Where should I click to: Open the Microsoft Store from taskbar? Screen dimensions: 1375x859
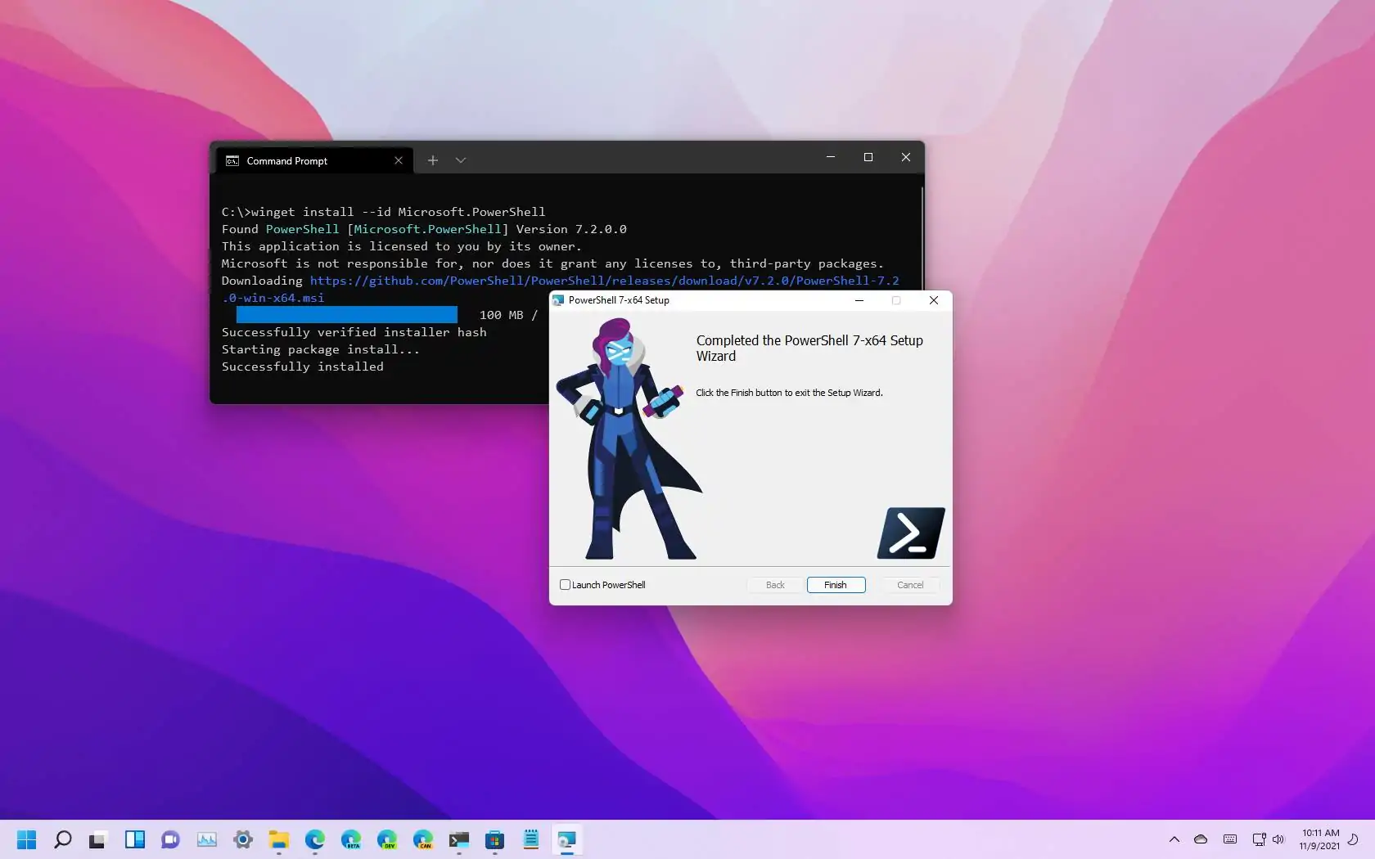(x=494, y=840)
